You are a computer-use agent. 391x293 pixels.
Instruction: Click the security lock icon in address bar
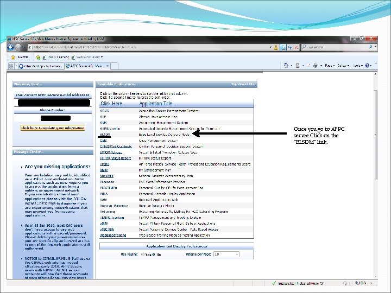pyautogui.click(x=276, y=47)
